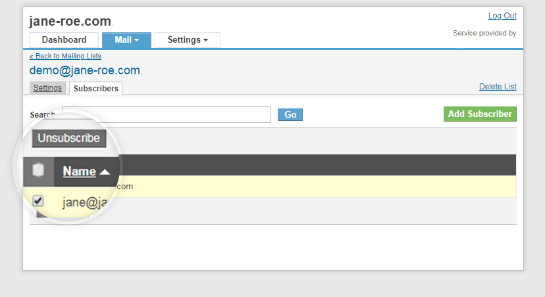
Task: Tick the select-all checkbox in table header
Action: [x=38, y=170]
